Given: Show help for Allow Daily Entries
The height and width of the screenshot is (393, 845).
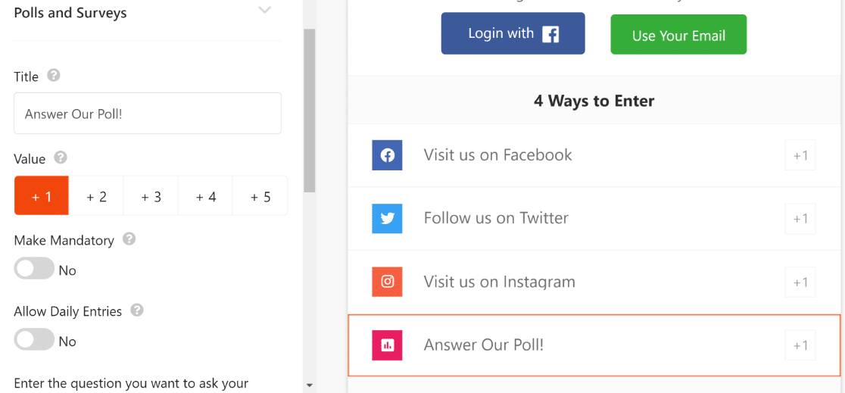Looking at the screenshot, I should coord(137,310).
